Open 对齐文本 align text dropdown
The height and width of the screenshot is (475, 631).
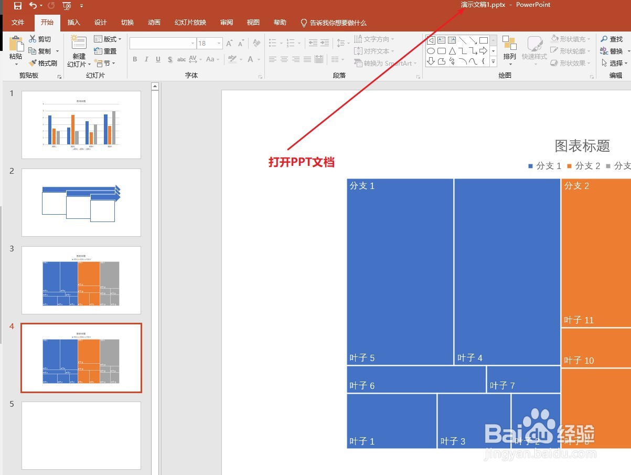coord(375,51)
